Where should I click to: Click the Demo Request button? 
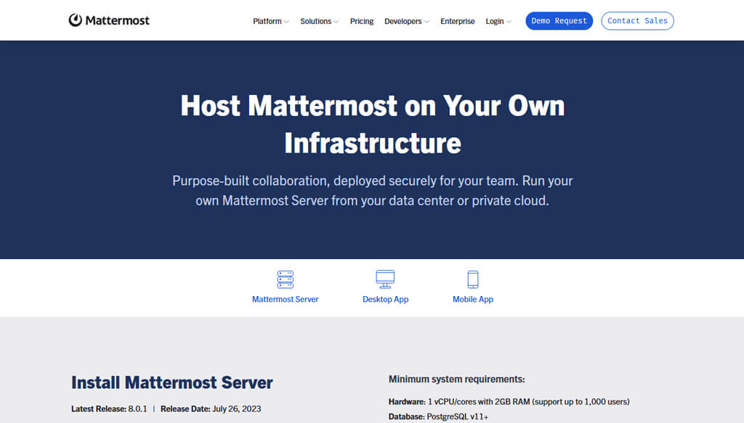559,21
